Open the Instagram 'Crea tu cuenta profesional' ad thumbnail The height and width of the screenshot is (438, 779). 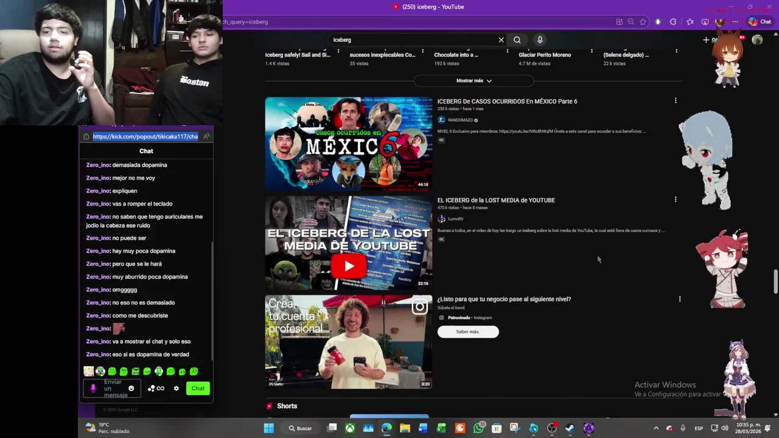click(x=349, y=341)
